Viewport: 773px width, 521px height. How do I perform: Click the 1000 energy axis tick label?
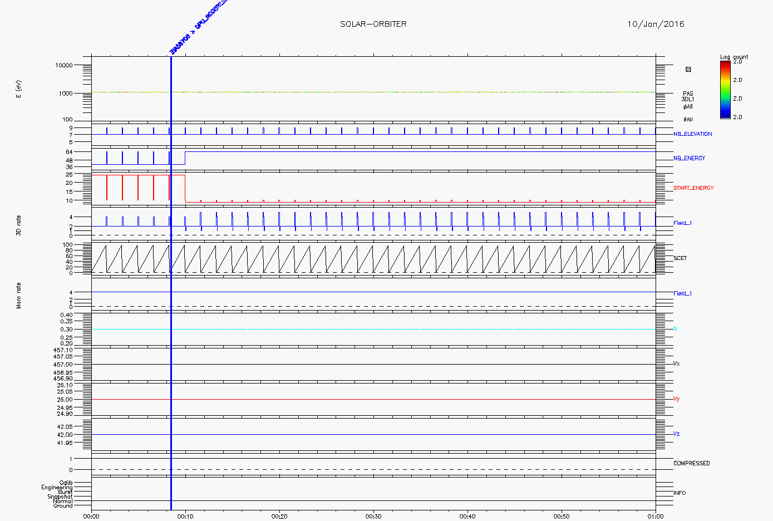point(66,94)
